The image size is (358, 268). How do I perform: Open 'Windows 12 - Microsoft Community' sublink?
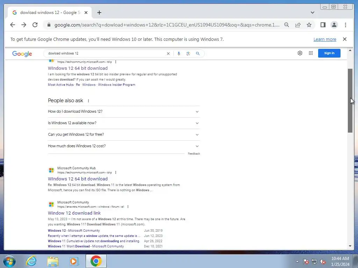click(x=74, y=231)
